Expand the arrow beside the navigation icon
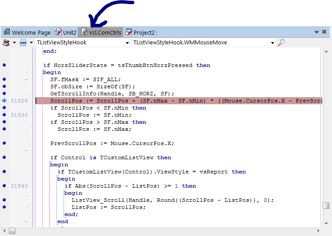Screen dimensions: 332x236 tap(14, 43)
